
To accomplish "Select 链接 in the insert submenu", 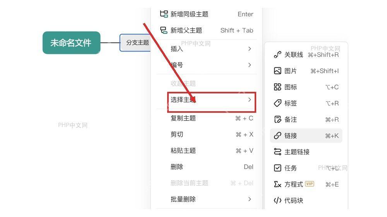I will click(306, 136).
